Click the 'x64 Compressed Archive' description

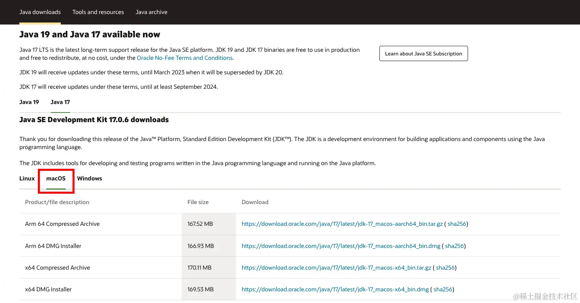point(58,268)
